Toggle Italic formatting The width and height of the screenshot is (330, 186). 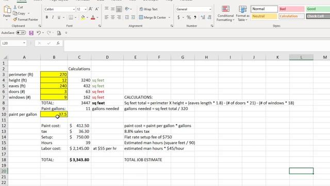coord(53,17)
